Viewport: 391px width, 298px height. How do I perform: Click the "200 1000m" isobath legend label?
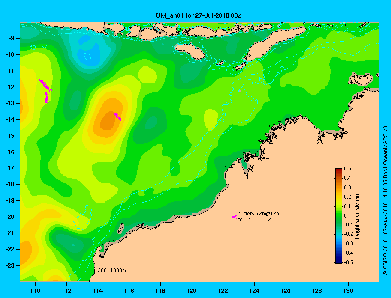coord(112,270)
